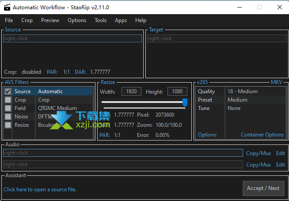289x201 pixels.
Task: Close the StaxRip window
Action: (280, 7)
